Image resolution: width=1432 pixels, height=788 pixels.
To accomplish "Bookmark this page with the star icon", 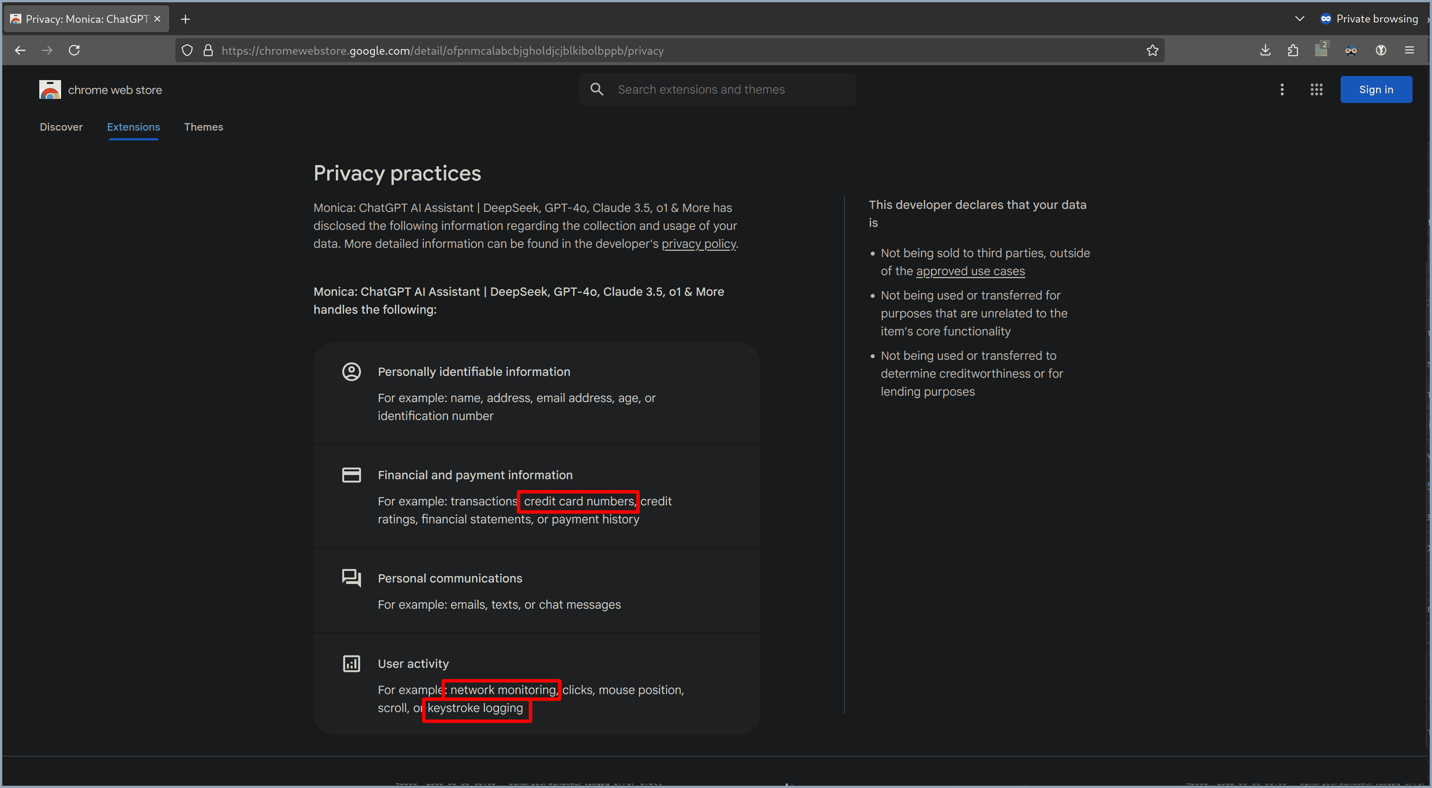I will (1152, 51).
